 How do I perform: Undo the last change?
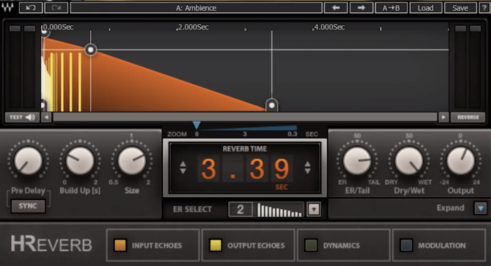(x=31, y=8)
